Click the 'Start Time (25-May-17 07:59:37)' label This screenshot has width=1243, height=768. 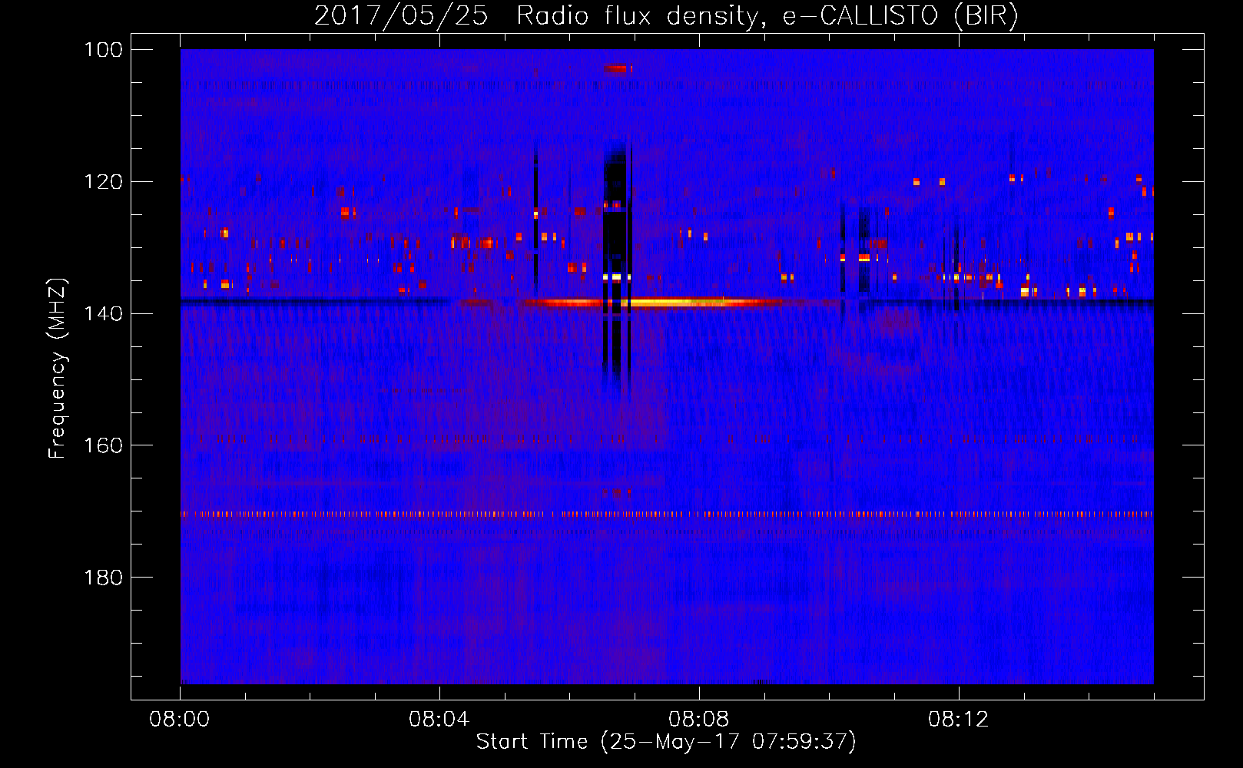point(666,742)
